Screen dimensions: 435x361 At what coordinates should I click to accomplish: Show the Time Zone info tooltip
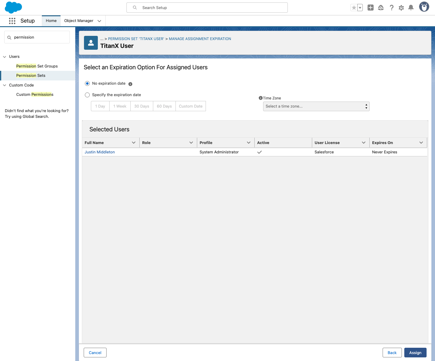click(x=261, y=98)
